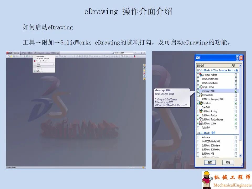Click the DriveWorksXpress icon in the menu
The width and height of the screenshot is (252, 189).
pos(34,61)
